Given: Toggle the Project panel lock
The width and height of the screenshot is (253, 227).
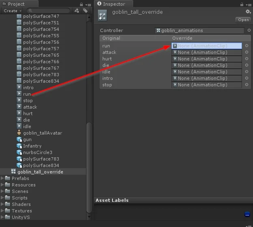Looking at the screenshot, I should 80,4.
